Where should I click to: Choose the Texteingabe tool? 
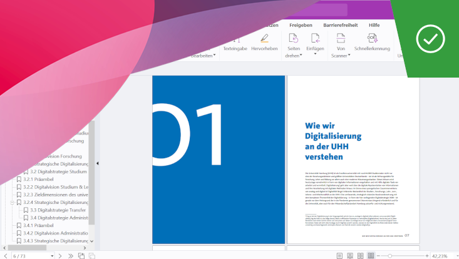coord(235,44)
